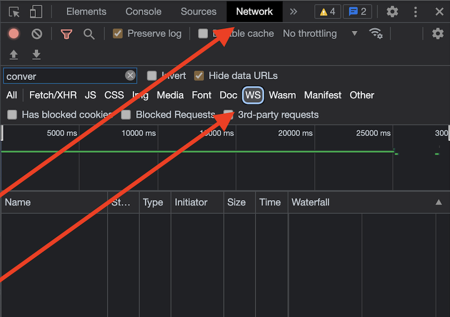The height and width of the screenshot is (317, 450).
Task: Start recording network log
Action: point(14,34)
